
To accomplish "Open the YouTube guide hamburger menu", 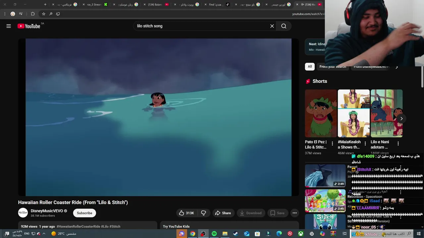I will pos(9,26).
